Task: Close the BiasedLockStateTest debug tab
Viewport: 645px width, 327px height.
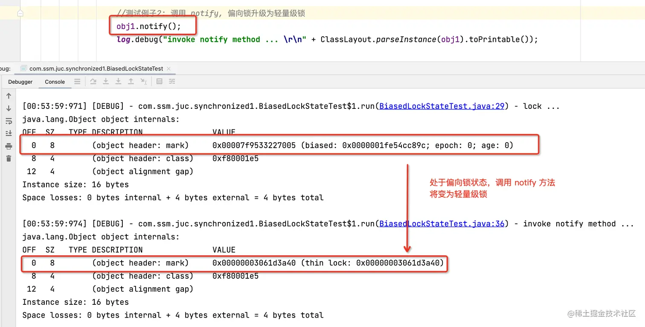Action: click(169, 68)
